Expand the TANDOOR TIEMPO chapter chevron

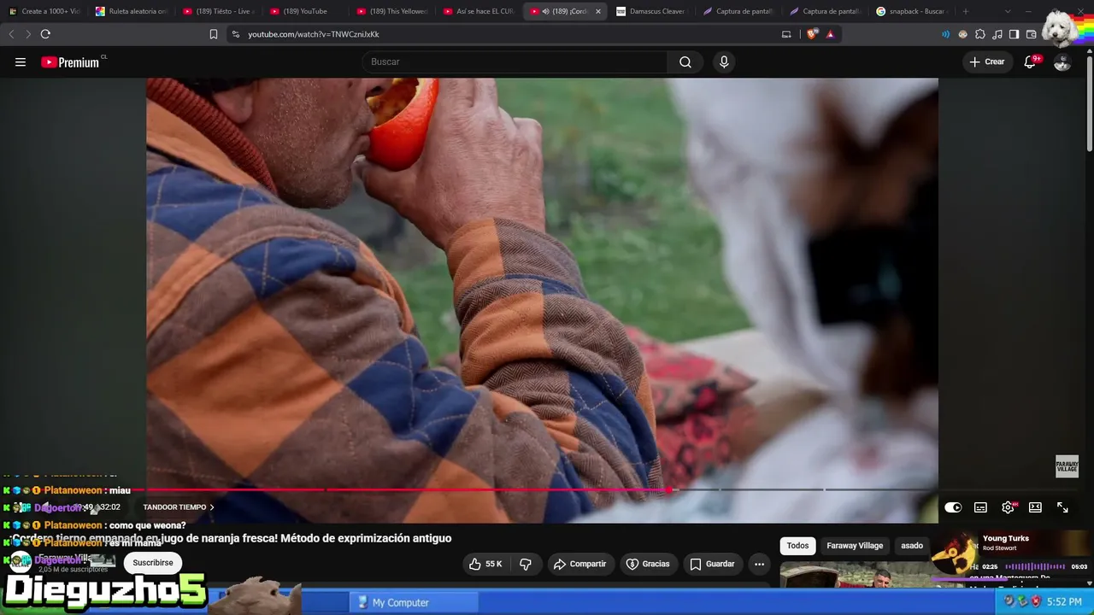click(x=212, y=507)
